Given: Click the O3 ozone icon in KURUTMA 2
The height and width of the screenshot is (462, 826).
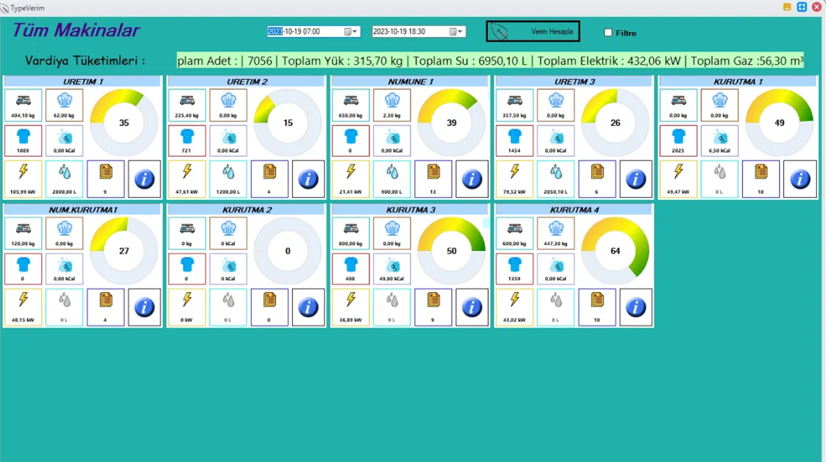Looking at the screenshot, I should coord(228,265).
